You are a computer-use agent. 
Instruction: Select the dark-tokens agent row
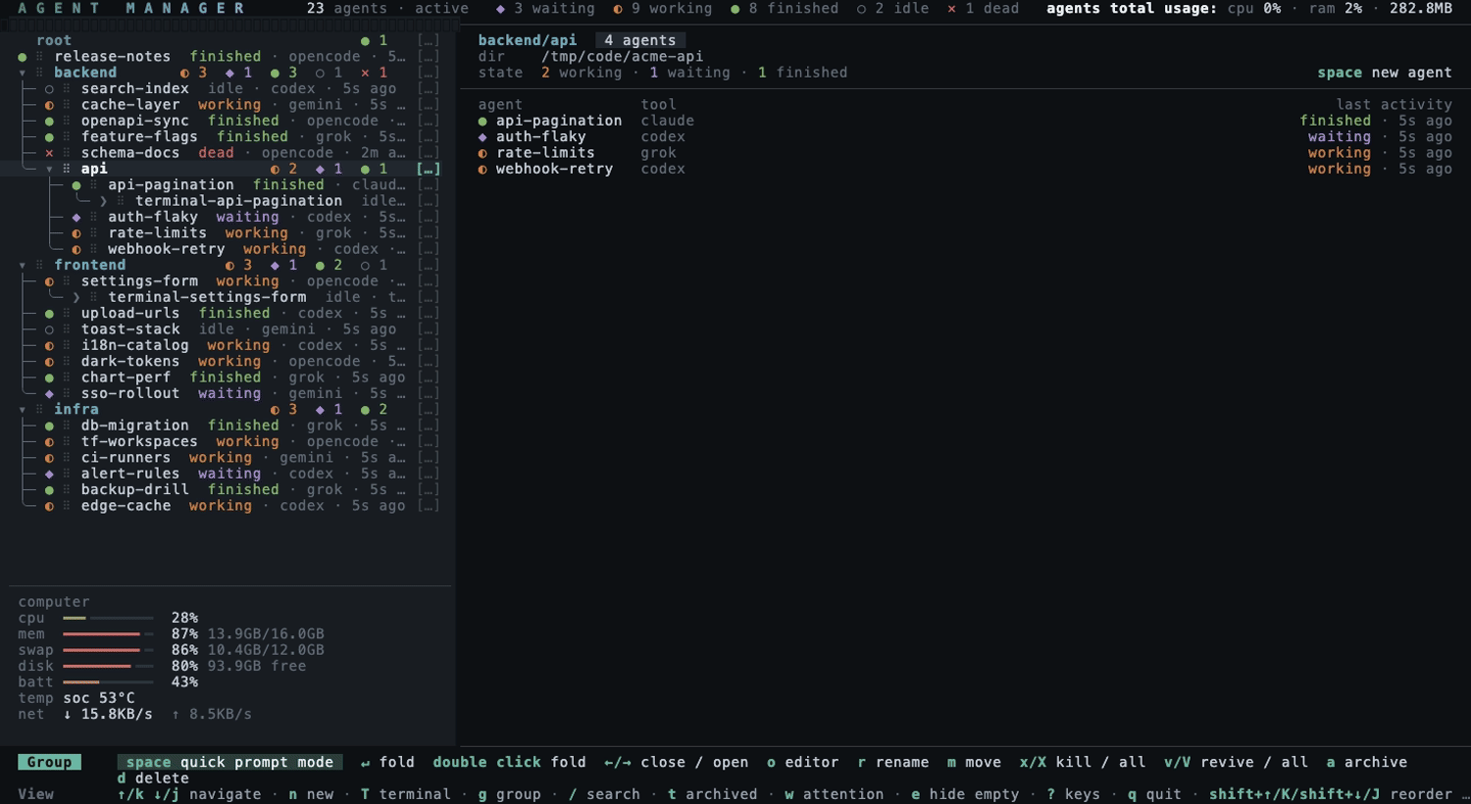click(229, 362)
